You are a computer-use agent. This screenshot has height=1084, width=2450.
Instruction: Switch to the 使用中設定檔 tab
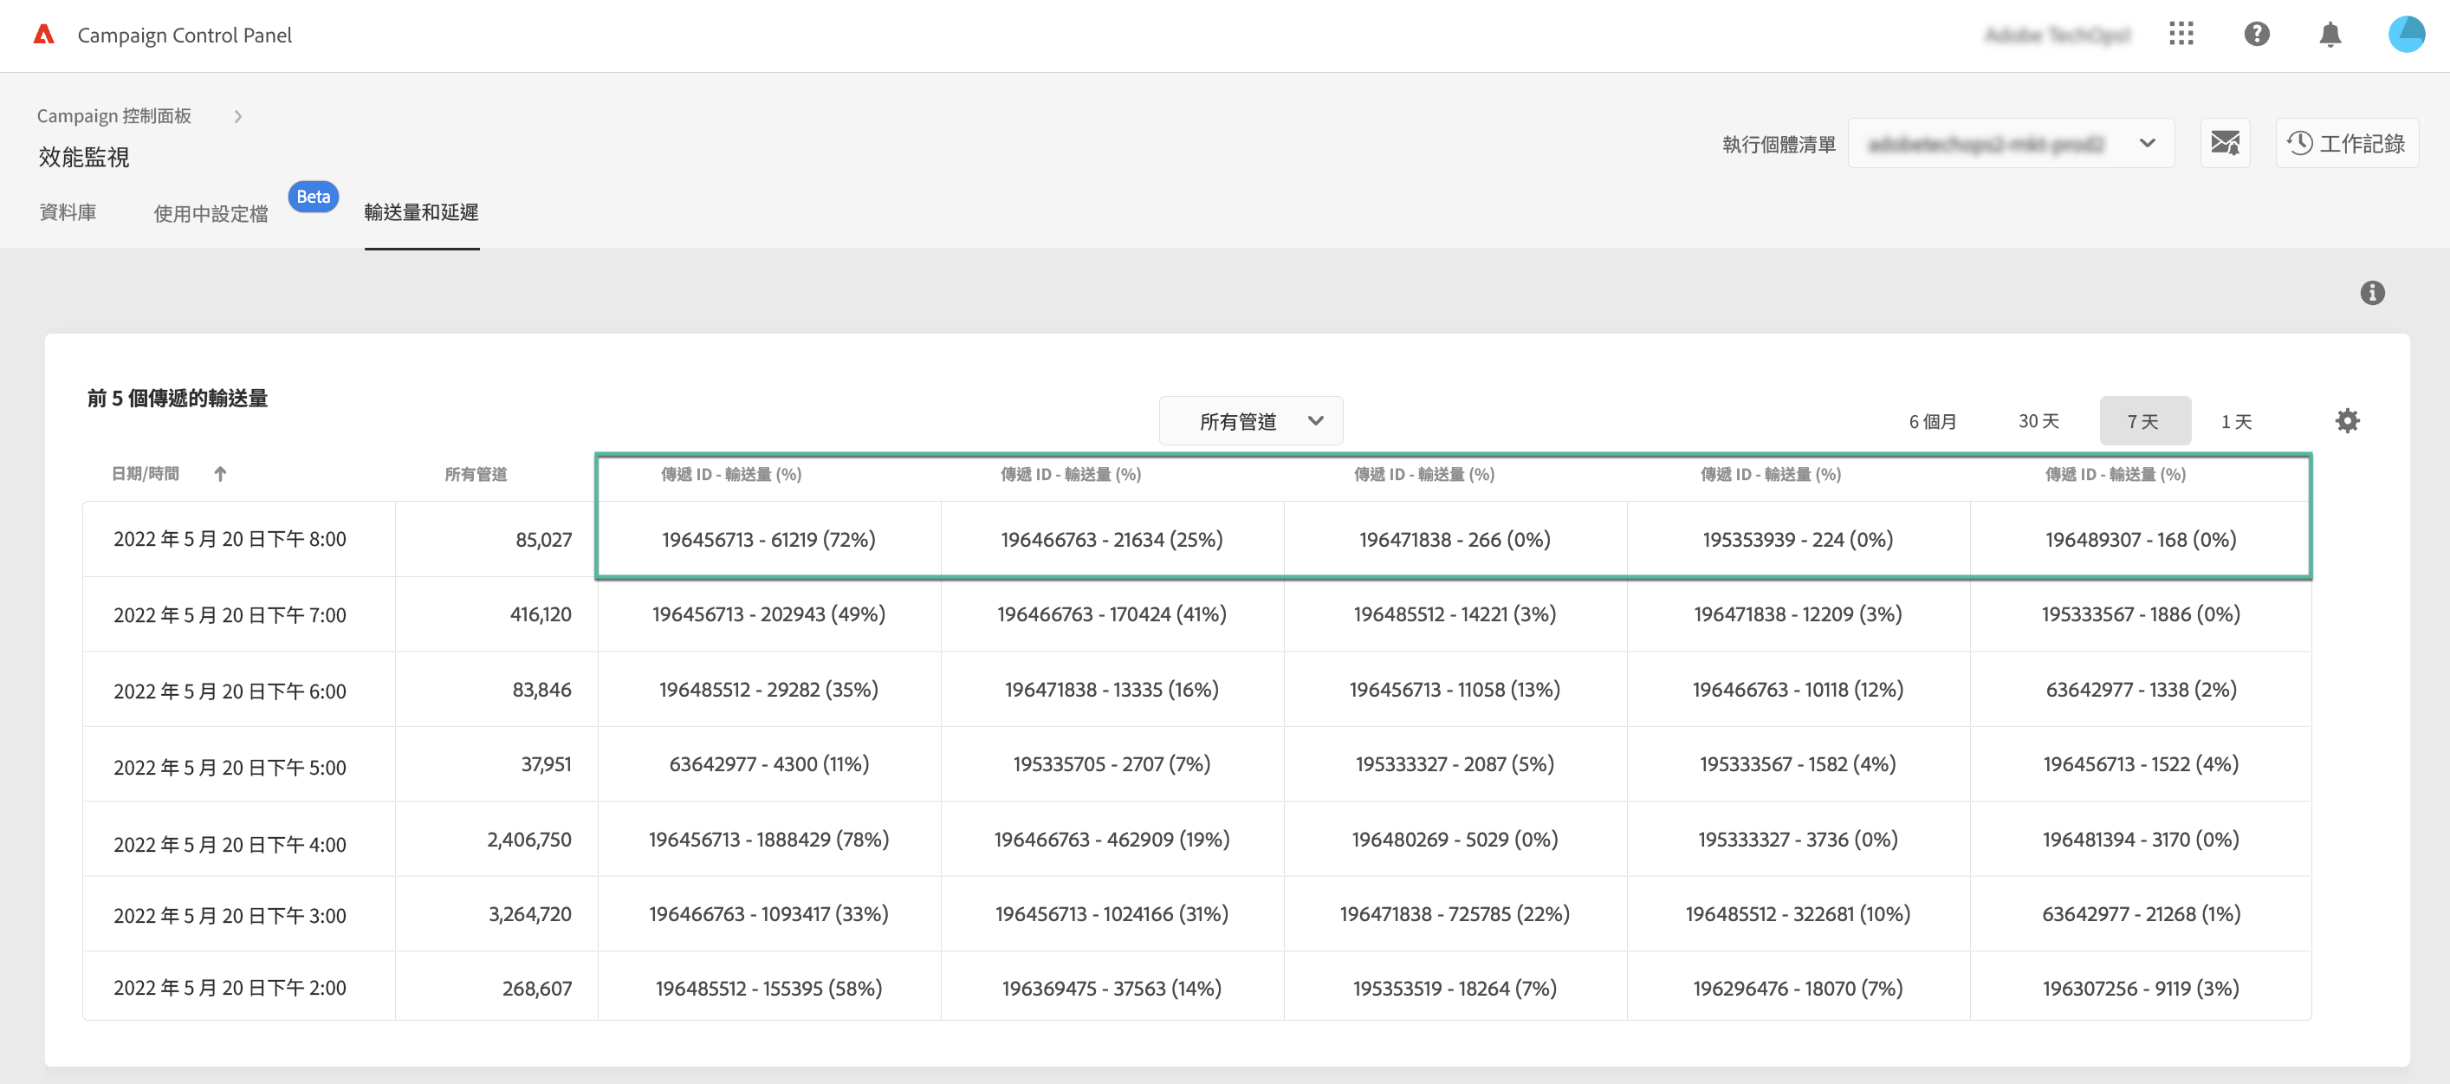tap(211, 213)
